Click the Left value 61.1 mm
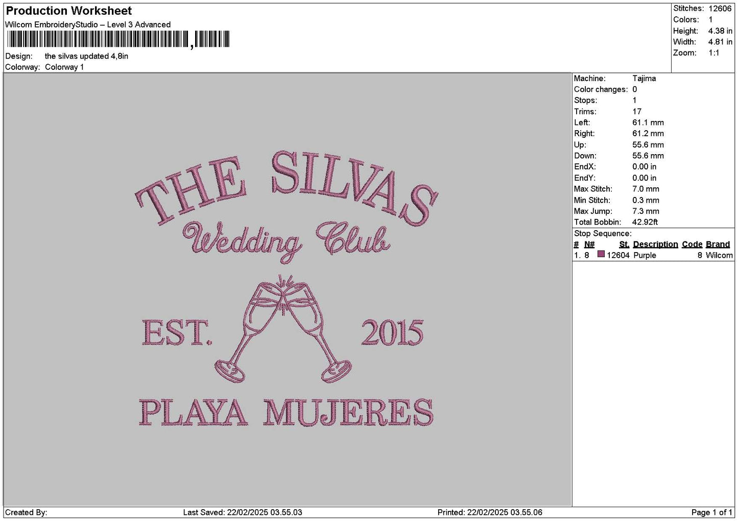Viewport: 738px width, 521px height. pos(648,122)
